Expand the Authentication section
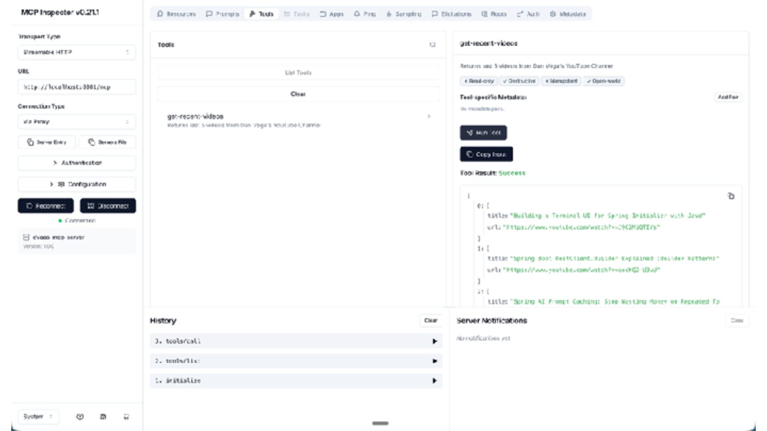This screenshot has width=767, height=431. click(77, 163)
